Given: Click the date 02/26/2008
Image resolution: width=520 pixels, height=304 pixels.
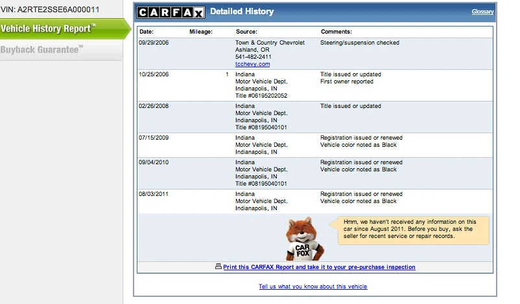Looking at the screenshot, I should click(x=154, y=106).
